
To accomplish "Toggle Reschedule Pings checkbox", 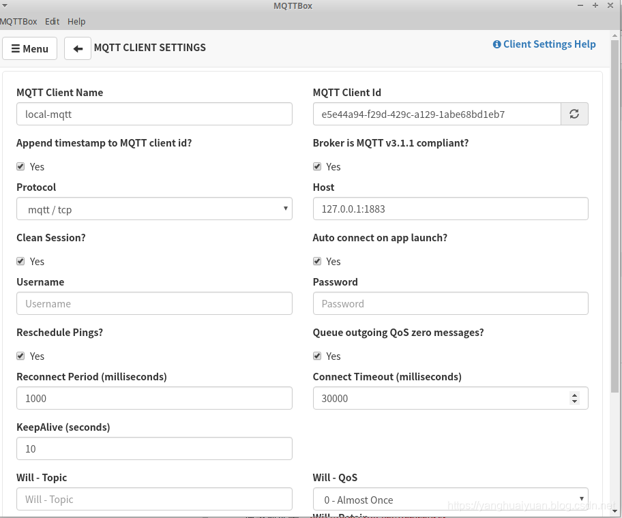I will 20,356.
